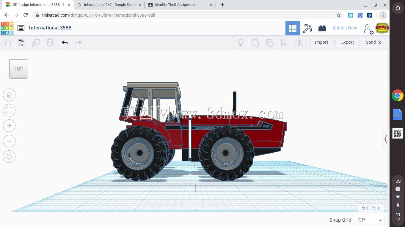Click the Home view button
This screenshot has width=405, height=227.
point(9,95)
